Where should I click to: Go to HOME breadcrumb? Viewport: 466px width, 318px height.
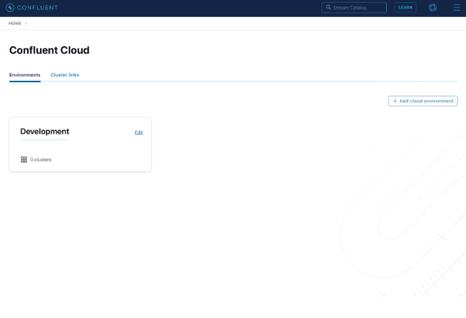click(15, 24)
